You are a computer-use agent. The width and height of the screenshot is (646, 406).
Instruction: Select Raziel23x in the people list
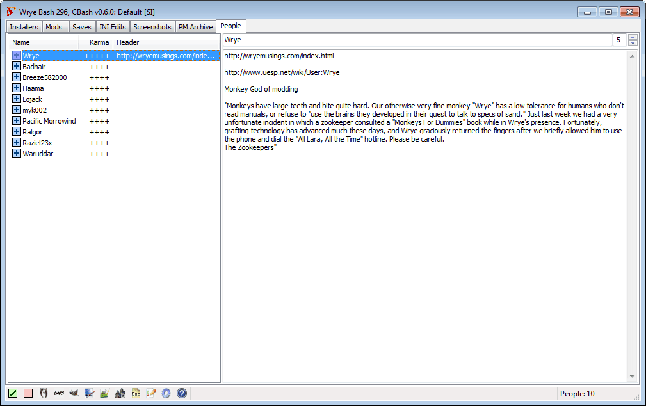[38, 143]
